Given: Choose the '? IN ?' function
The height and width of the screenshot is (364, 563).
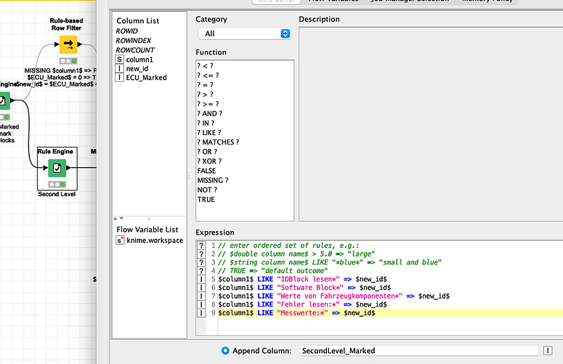Looking at the screenshot, I should point(206,123).
